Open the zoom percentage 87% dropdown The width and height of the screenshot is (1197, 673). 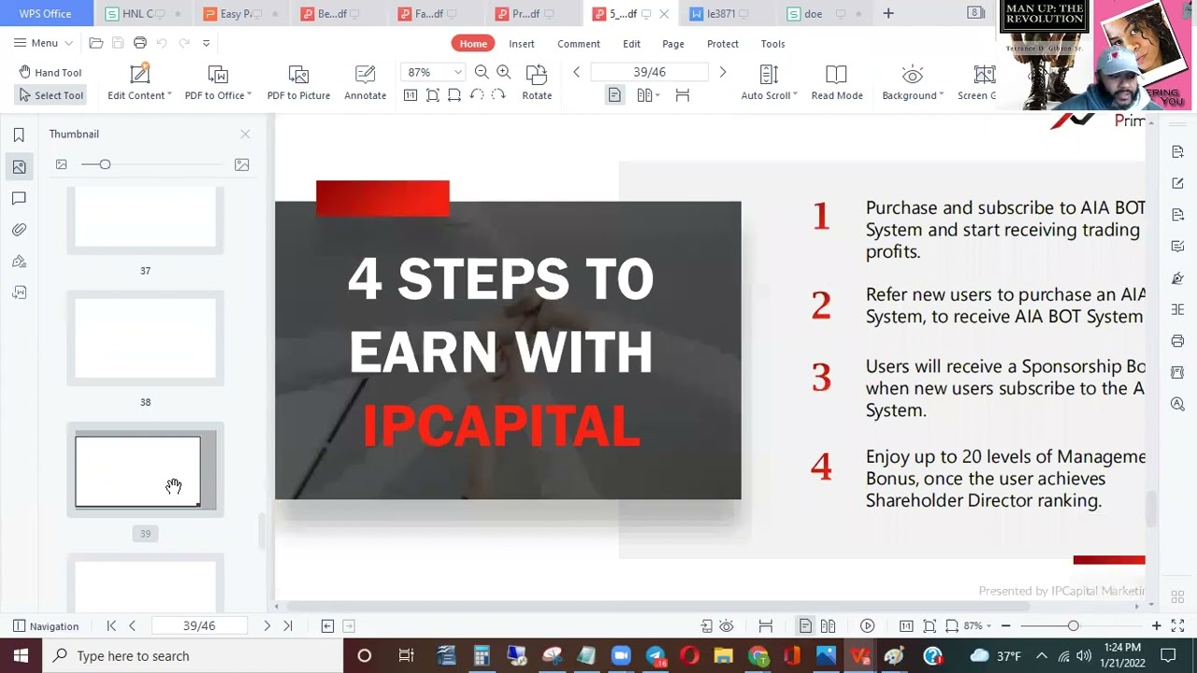[457, 72]
